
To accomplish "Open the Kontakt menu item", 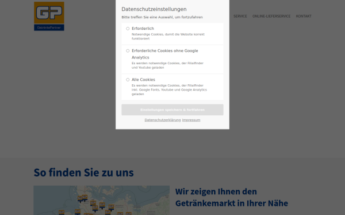I will [x=304, y=16].
